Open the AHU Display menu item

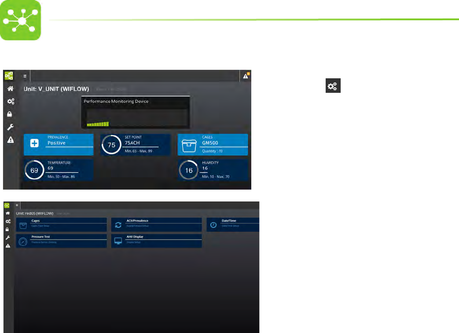click(157, 241)
